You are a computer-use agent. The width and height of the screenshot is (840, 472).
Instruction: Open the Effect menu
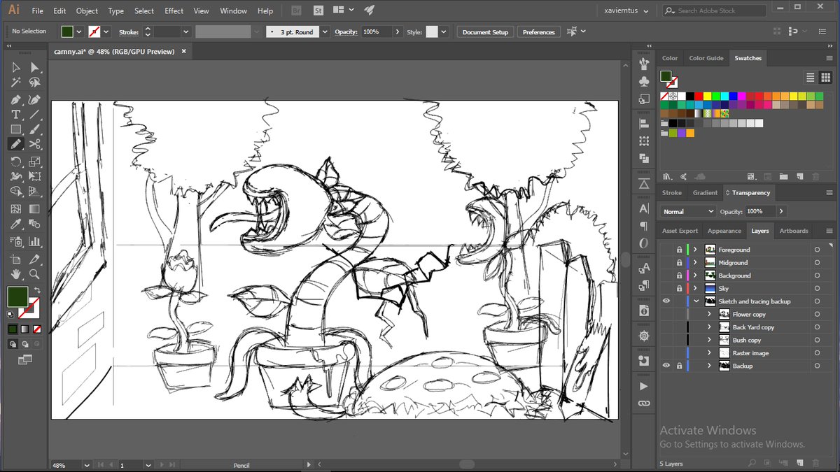pos(174,10)
